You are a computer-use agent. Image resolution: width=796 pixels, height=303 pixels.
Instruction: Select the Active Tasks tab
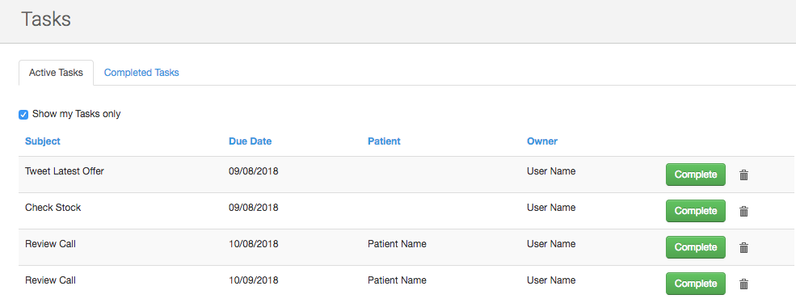coord(56,73)
